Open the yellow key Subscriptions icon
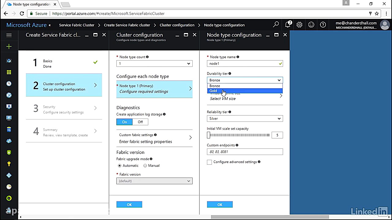 pos(9,164)
